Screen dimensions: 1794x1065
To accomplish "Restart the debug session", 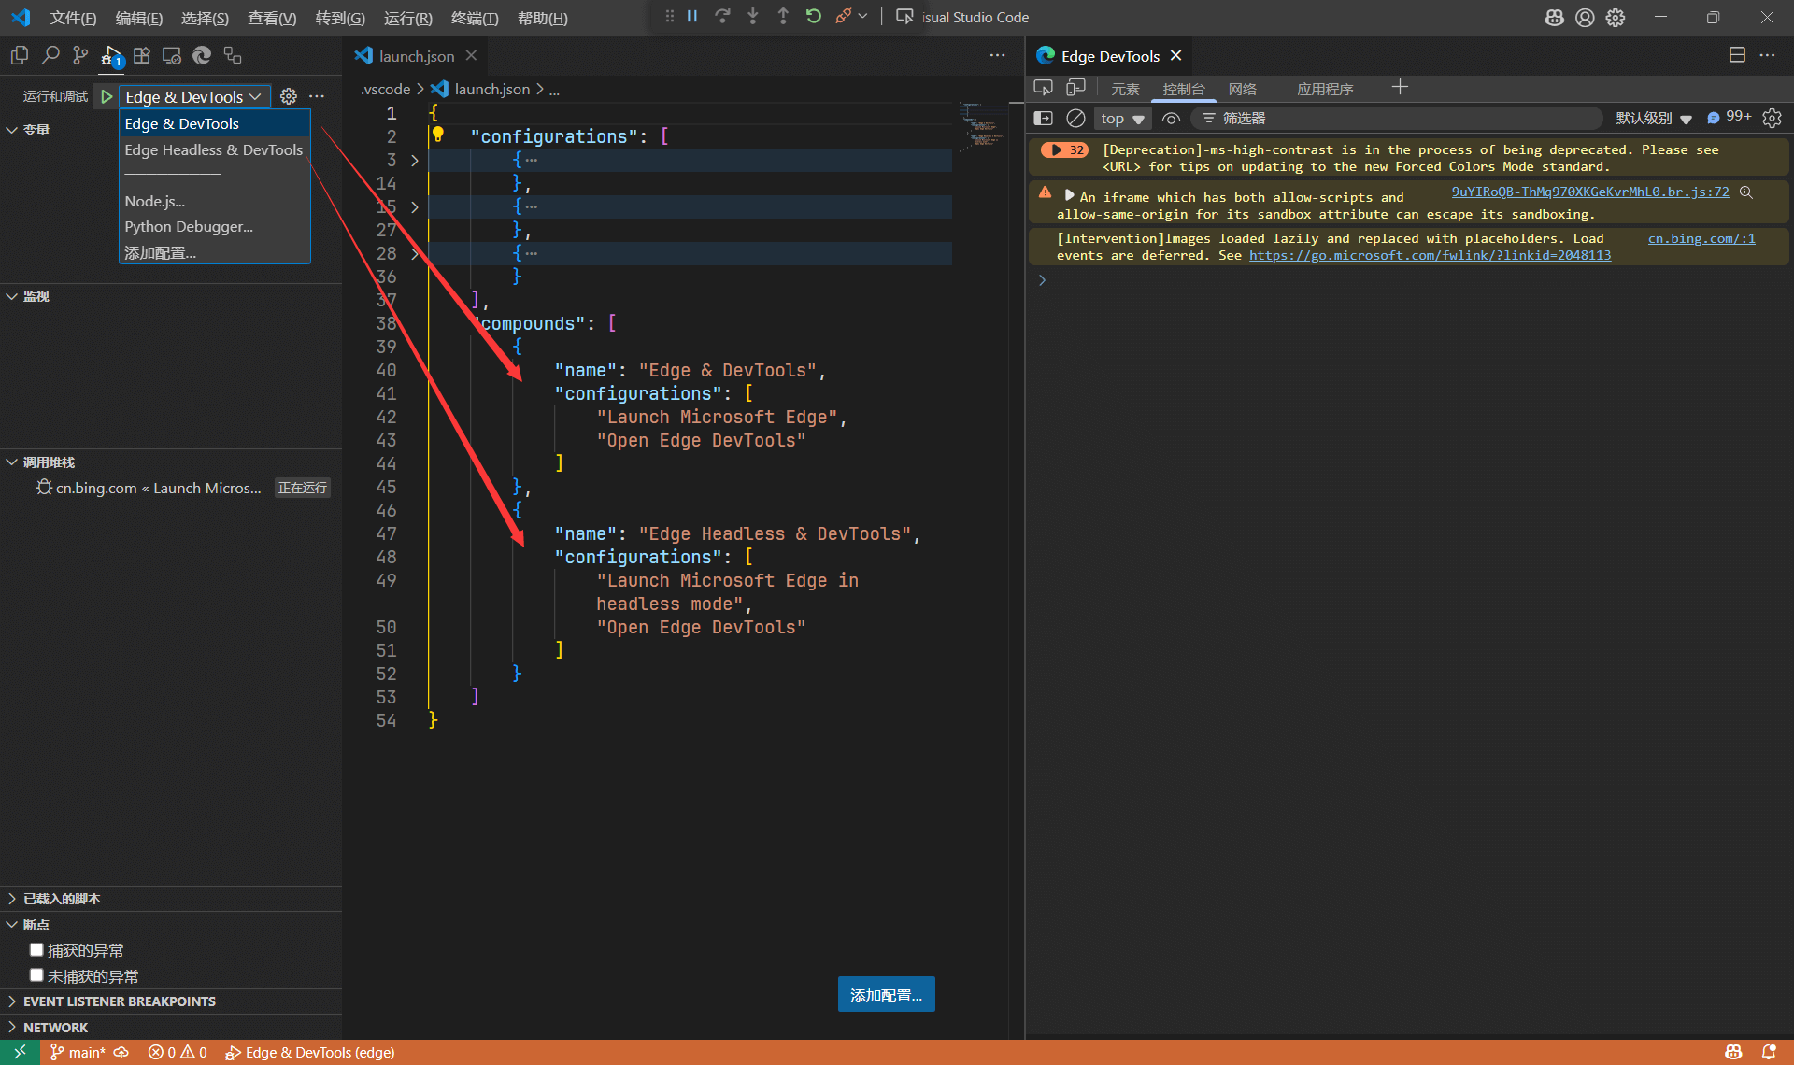I will tap(813, 16).
